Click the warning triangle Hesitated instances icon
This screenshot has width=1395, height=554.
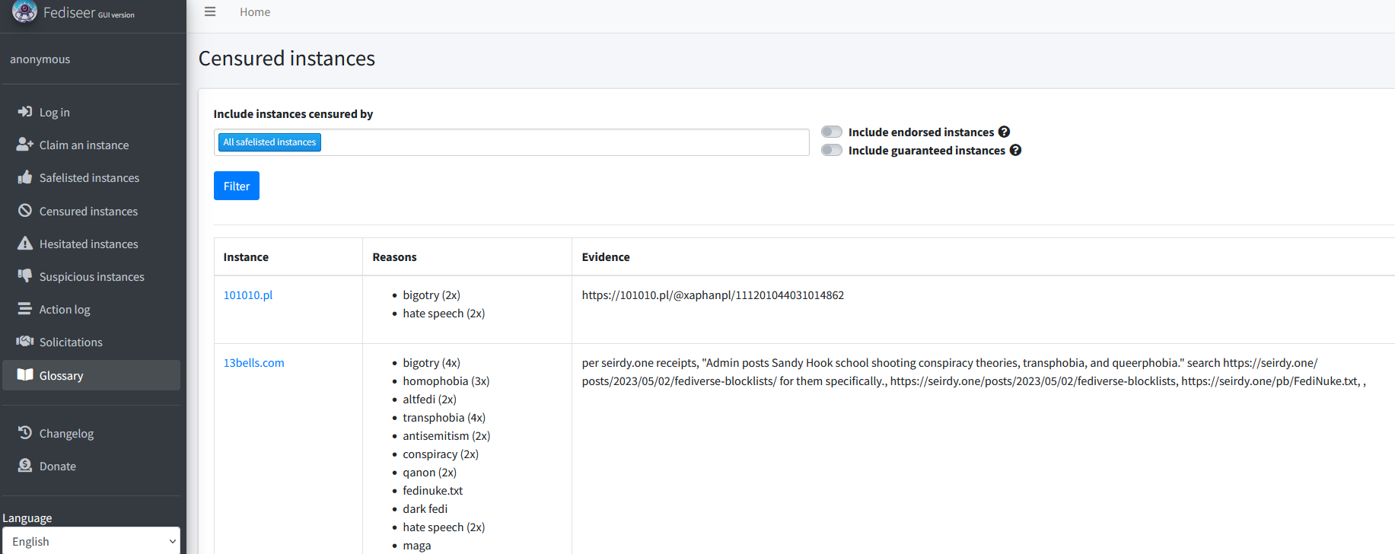pos(25,244)
